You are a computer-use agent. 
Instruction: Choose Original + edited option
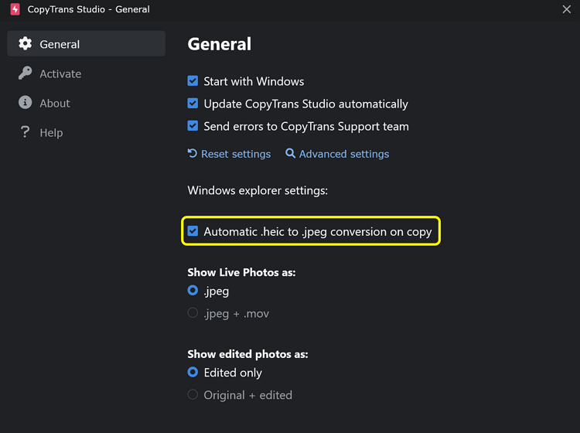[193, 394]
